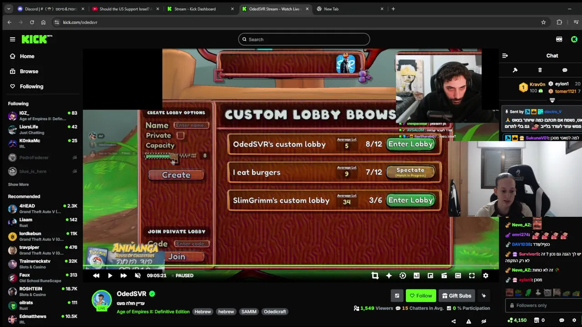Open the Kick profile avatar menu
This screenshot has width=582, height=327.
pyautogui.click(x=574, y=40)
